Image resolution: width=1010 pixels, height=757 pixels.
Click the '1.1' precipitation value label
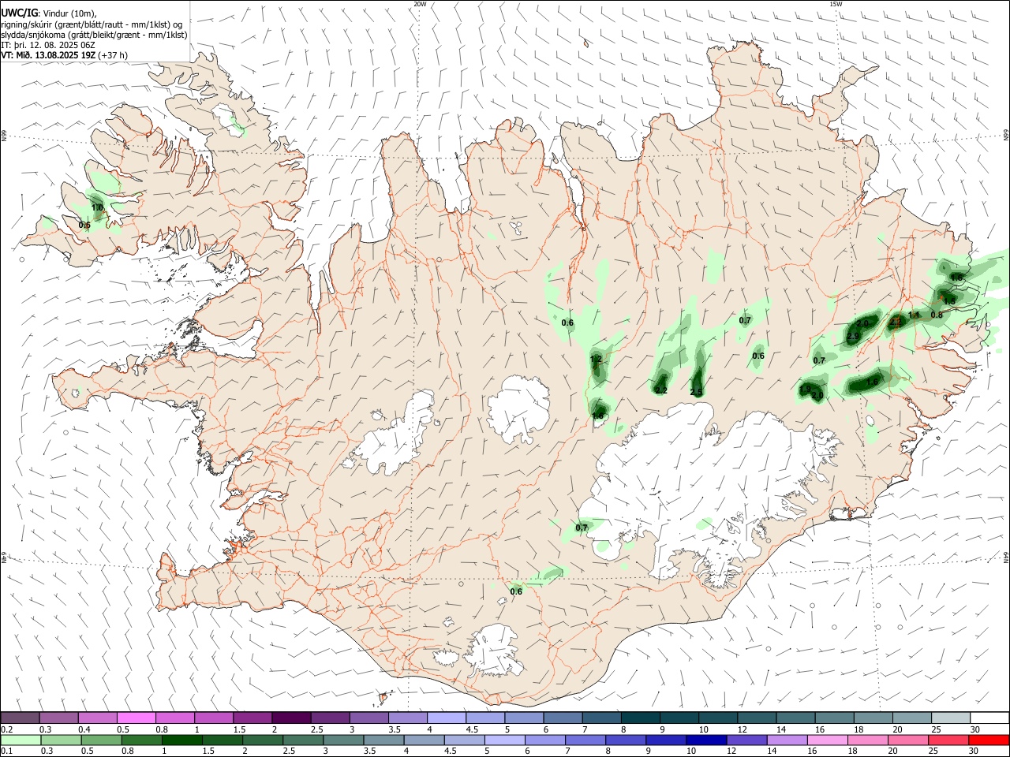coord(915,315)
